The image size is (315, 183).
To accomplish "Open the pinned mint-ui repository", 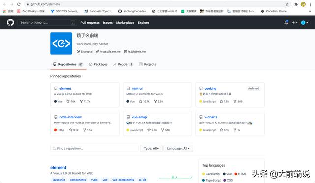I will pyautogui.click(x=137, y=88).
